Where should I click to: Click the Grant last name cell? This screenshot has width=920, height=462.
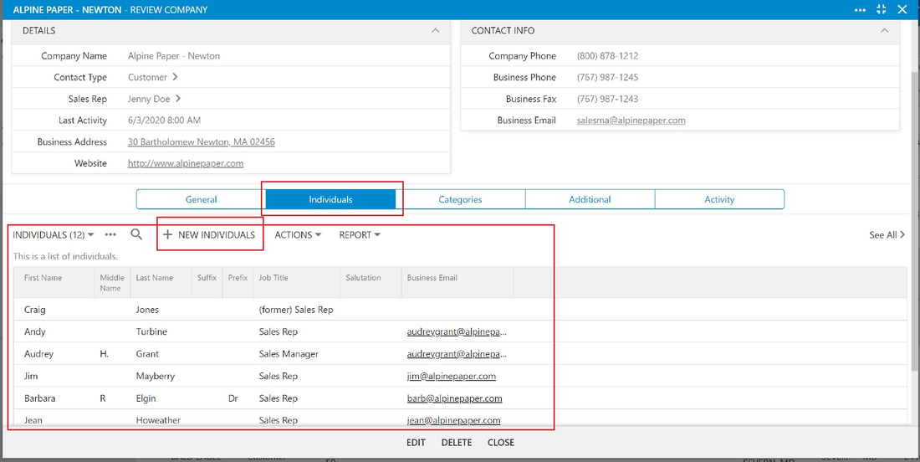pyautogui.click(x=147, y=354)
